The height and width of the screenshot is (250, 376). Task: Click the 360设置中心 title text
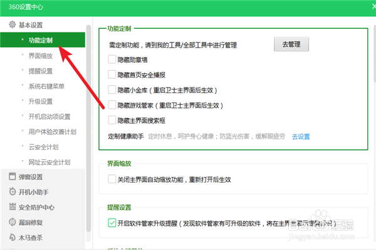point(26,7)
